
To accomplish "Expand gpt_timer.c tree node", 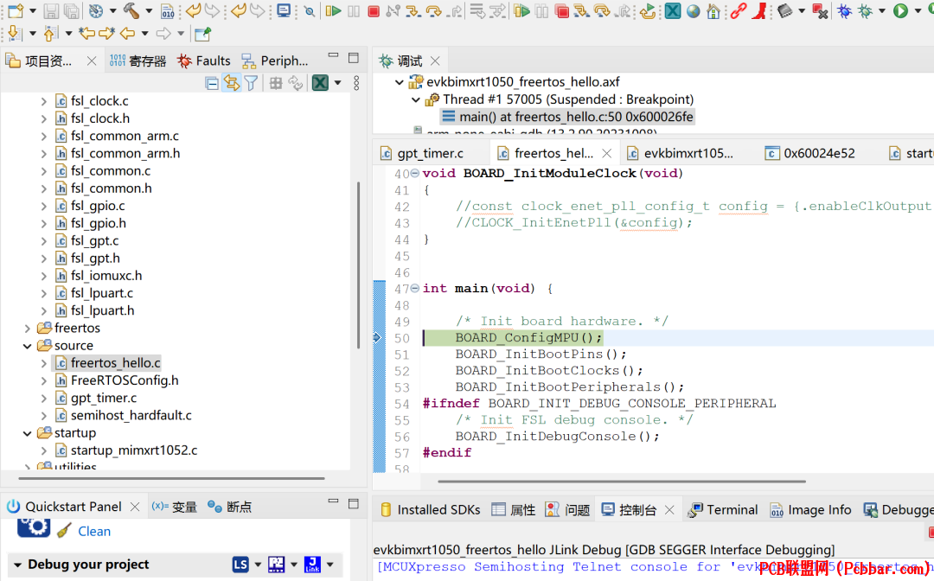I will click(x=43, y=398).
